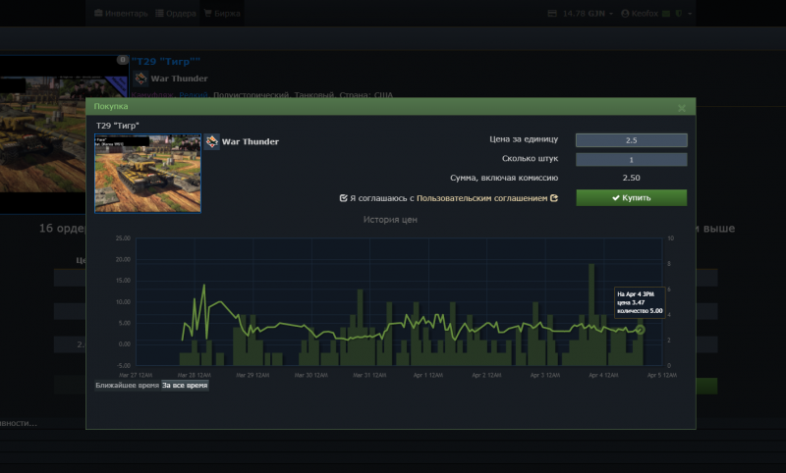This screenshot has height=473, width=786.
Task: Open the Инвентарь menu in top bar
Action: [x=121, y=14]
